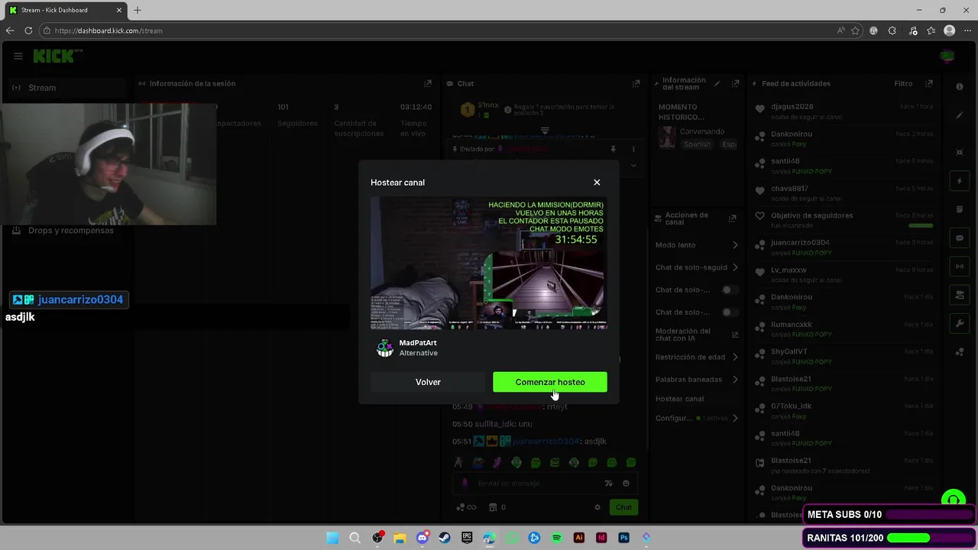The height and width of the screenshot is (550, 978).
Task: Open the emoji picker in chat input
Action: coord(626,484)
